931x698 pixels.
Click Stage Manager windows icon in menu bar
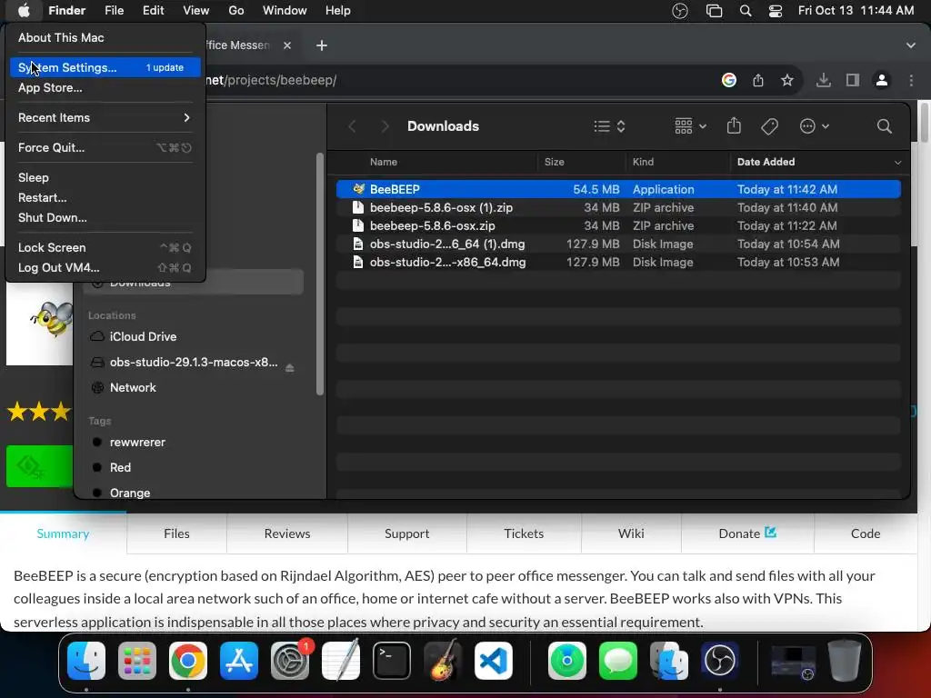tap(714, 11)
